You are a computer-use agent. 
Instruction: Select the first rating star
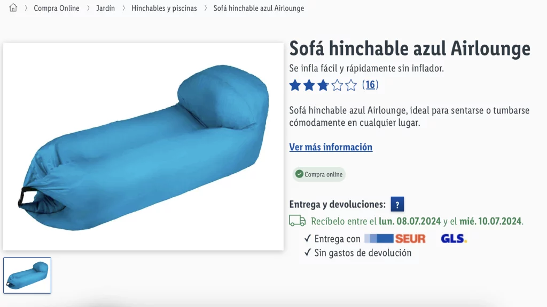(x=295, y=85)
